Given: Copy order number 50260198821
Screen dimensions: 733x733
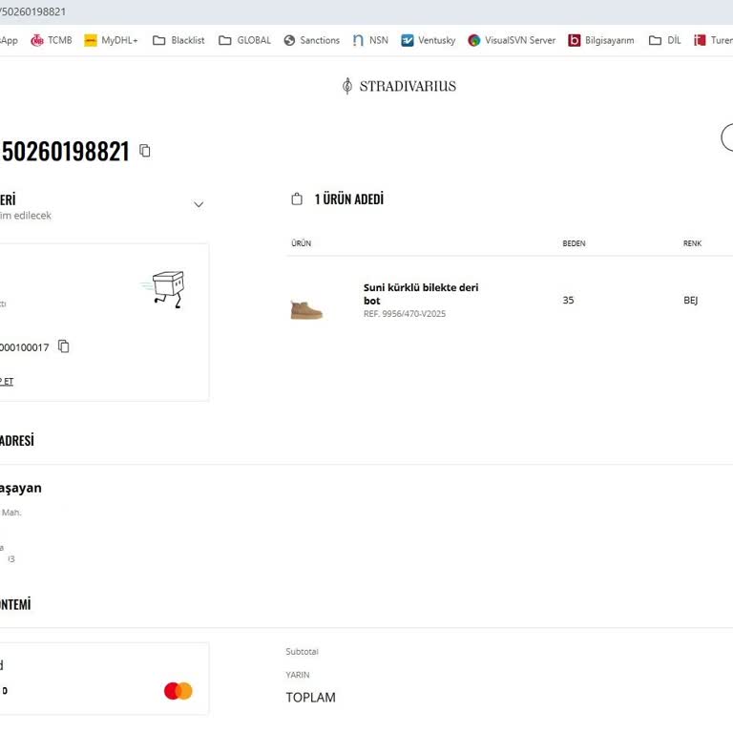Looking at the screenshot, I should (145, 151).
